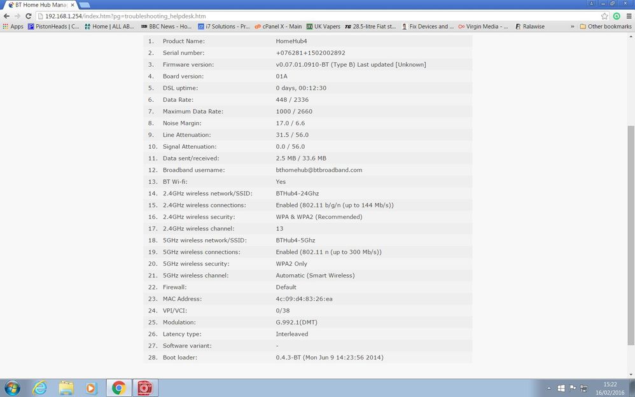Click Data sent/received value 2.5 MB / 33.6 MB

coord(301,158)
